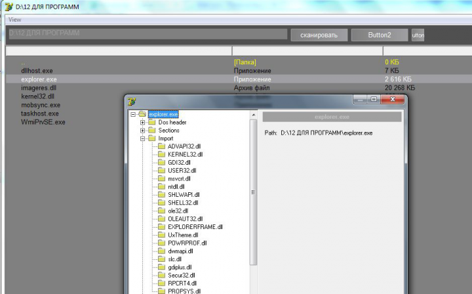Click the explorer.exe root folder icon
The width and height of the screenshot is (472, 294).
click(142, 114)
